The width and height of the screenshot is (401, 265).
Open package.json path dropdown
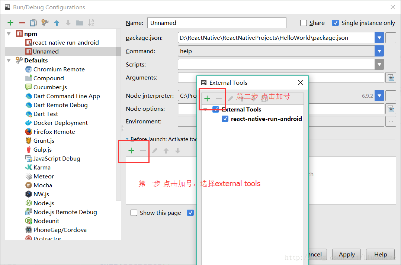(x=379, y=38)
